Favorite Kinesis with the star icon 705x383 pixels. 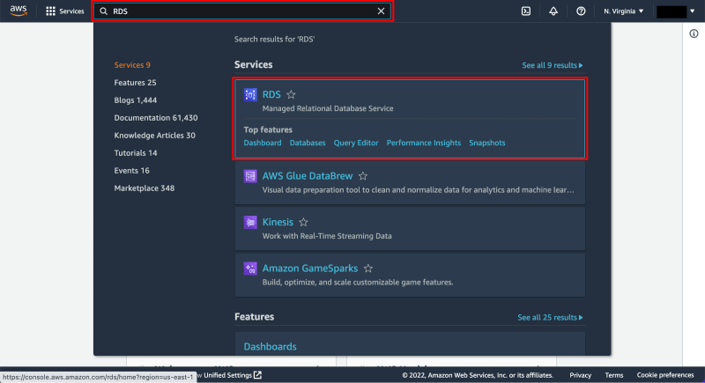303,222
